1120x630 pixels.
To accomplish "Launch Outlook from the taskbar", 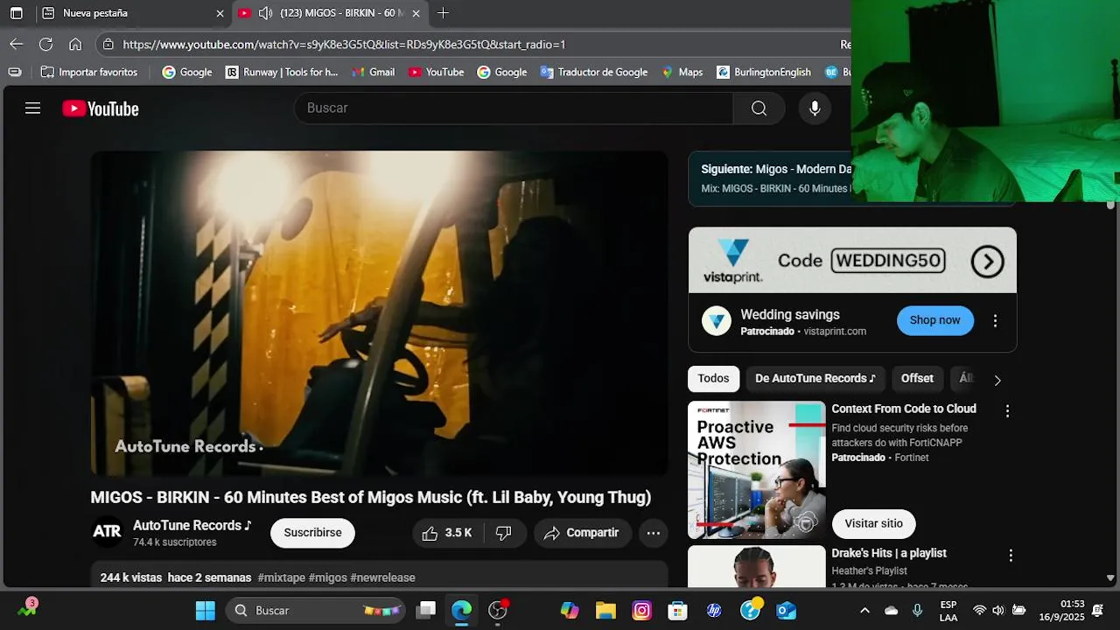I will coord(787,610).
